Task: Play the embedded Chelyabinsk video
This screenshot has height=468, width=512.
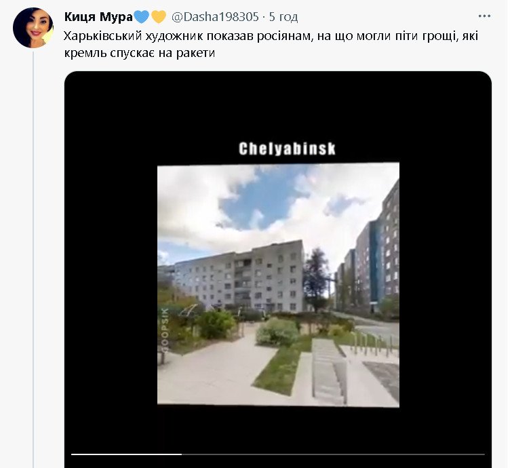Action: point(278,284)
